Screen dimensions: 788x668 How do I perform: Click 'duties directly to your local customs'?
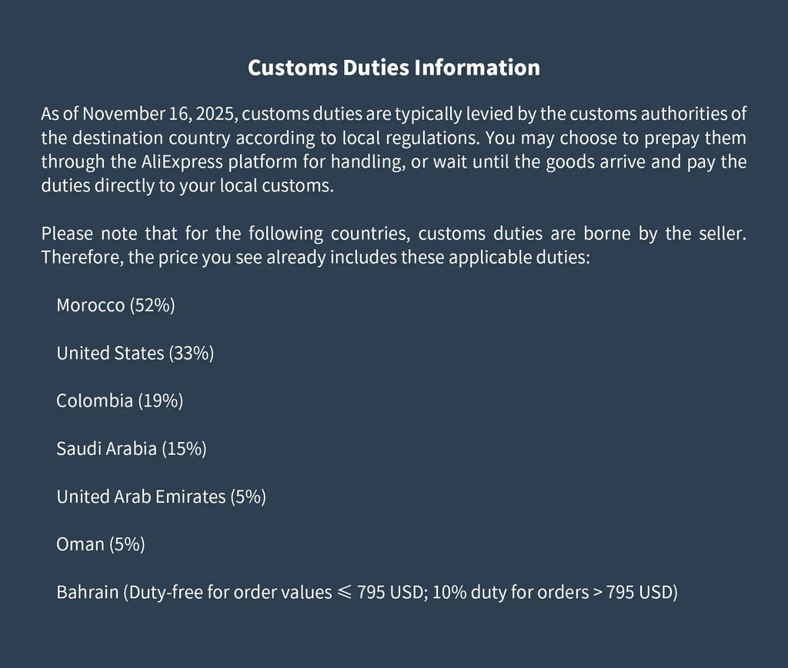tap(187, 186)
